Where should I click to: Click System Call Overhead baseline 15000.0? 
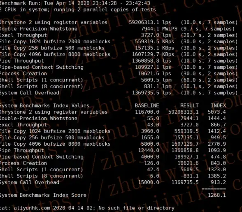(149, 182)
